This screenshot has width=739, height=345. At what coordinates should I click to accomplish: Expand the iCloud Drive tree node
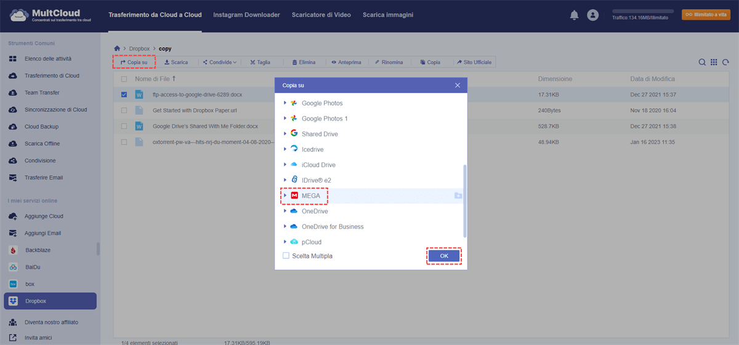[x=285, y=165]
